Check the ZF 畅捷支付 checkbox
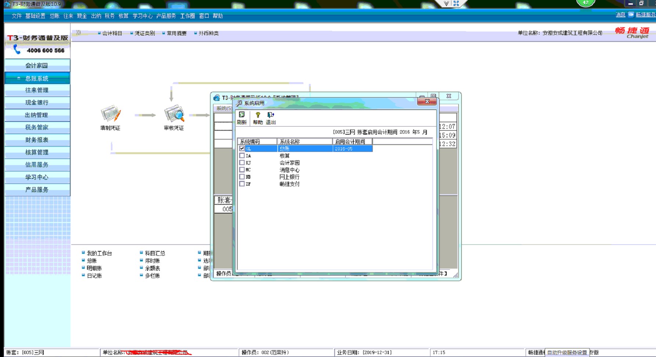This screenshot has width=656, height=357. (242, 183)
